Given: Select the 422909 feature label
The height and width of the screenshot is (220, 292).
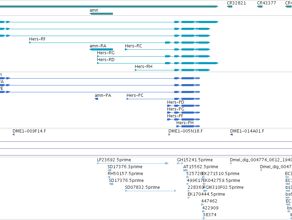Looking at the screenshot, I should (210, 208).
